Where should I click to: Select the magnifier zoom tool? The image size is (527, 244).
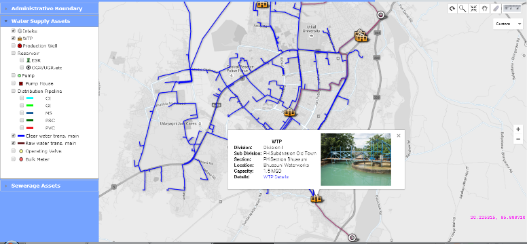pos(462,9)
